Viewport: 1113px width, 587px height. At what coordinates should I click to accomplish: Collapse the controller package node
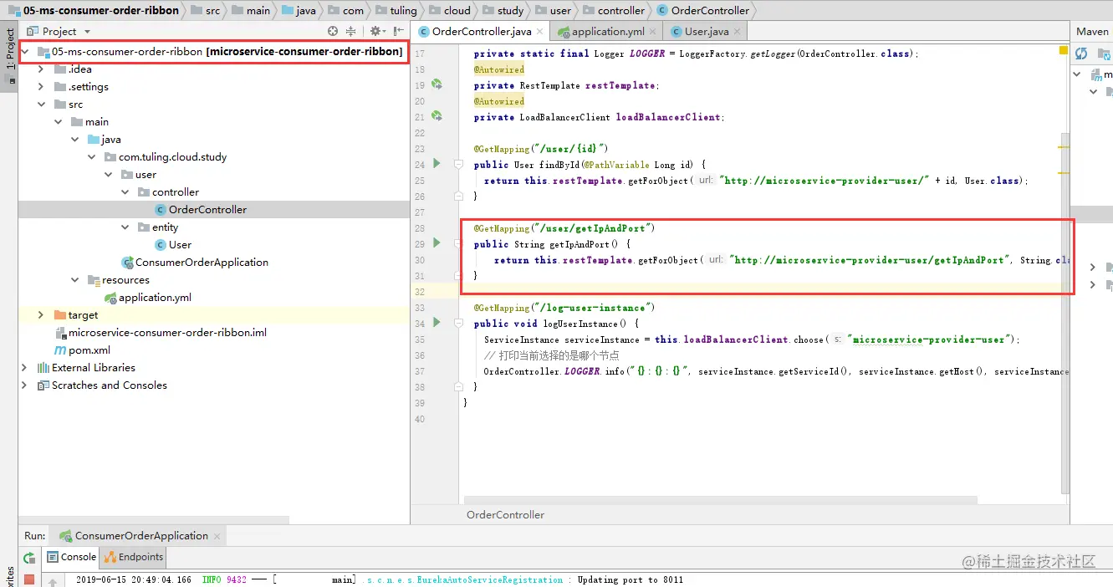tap(125, 192)
